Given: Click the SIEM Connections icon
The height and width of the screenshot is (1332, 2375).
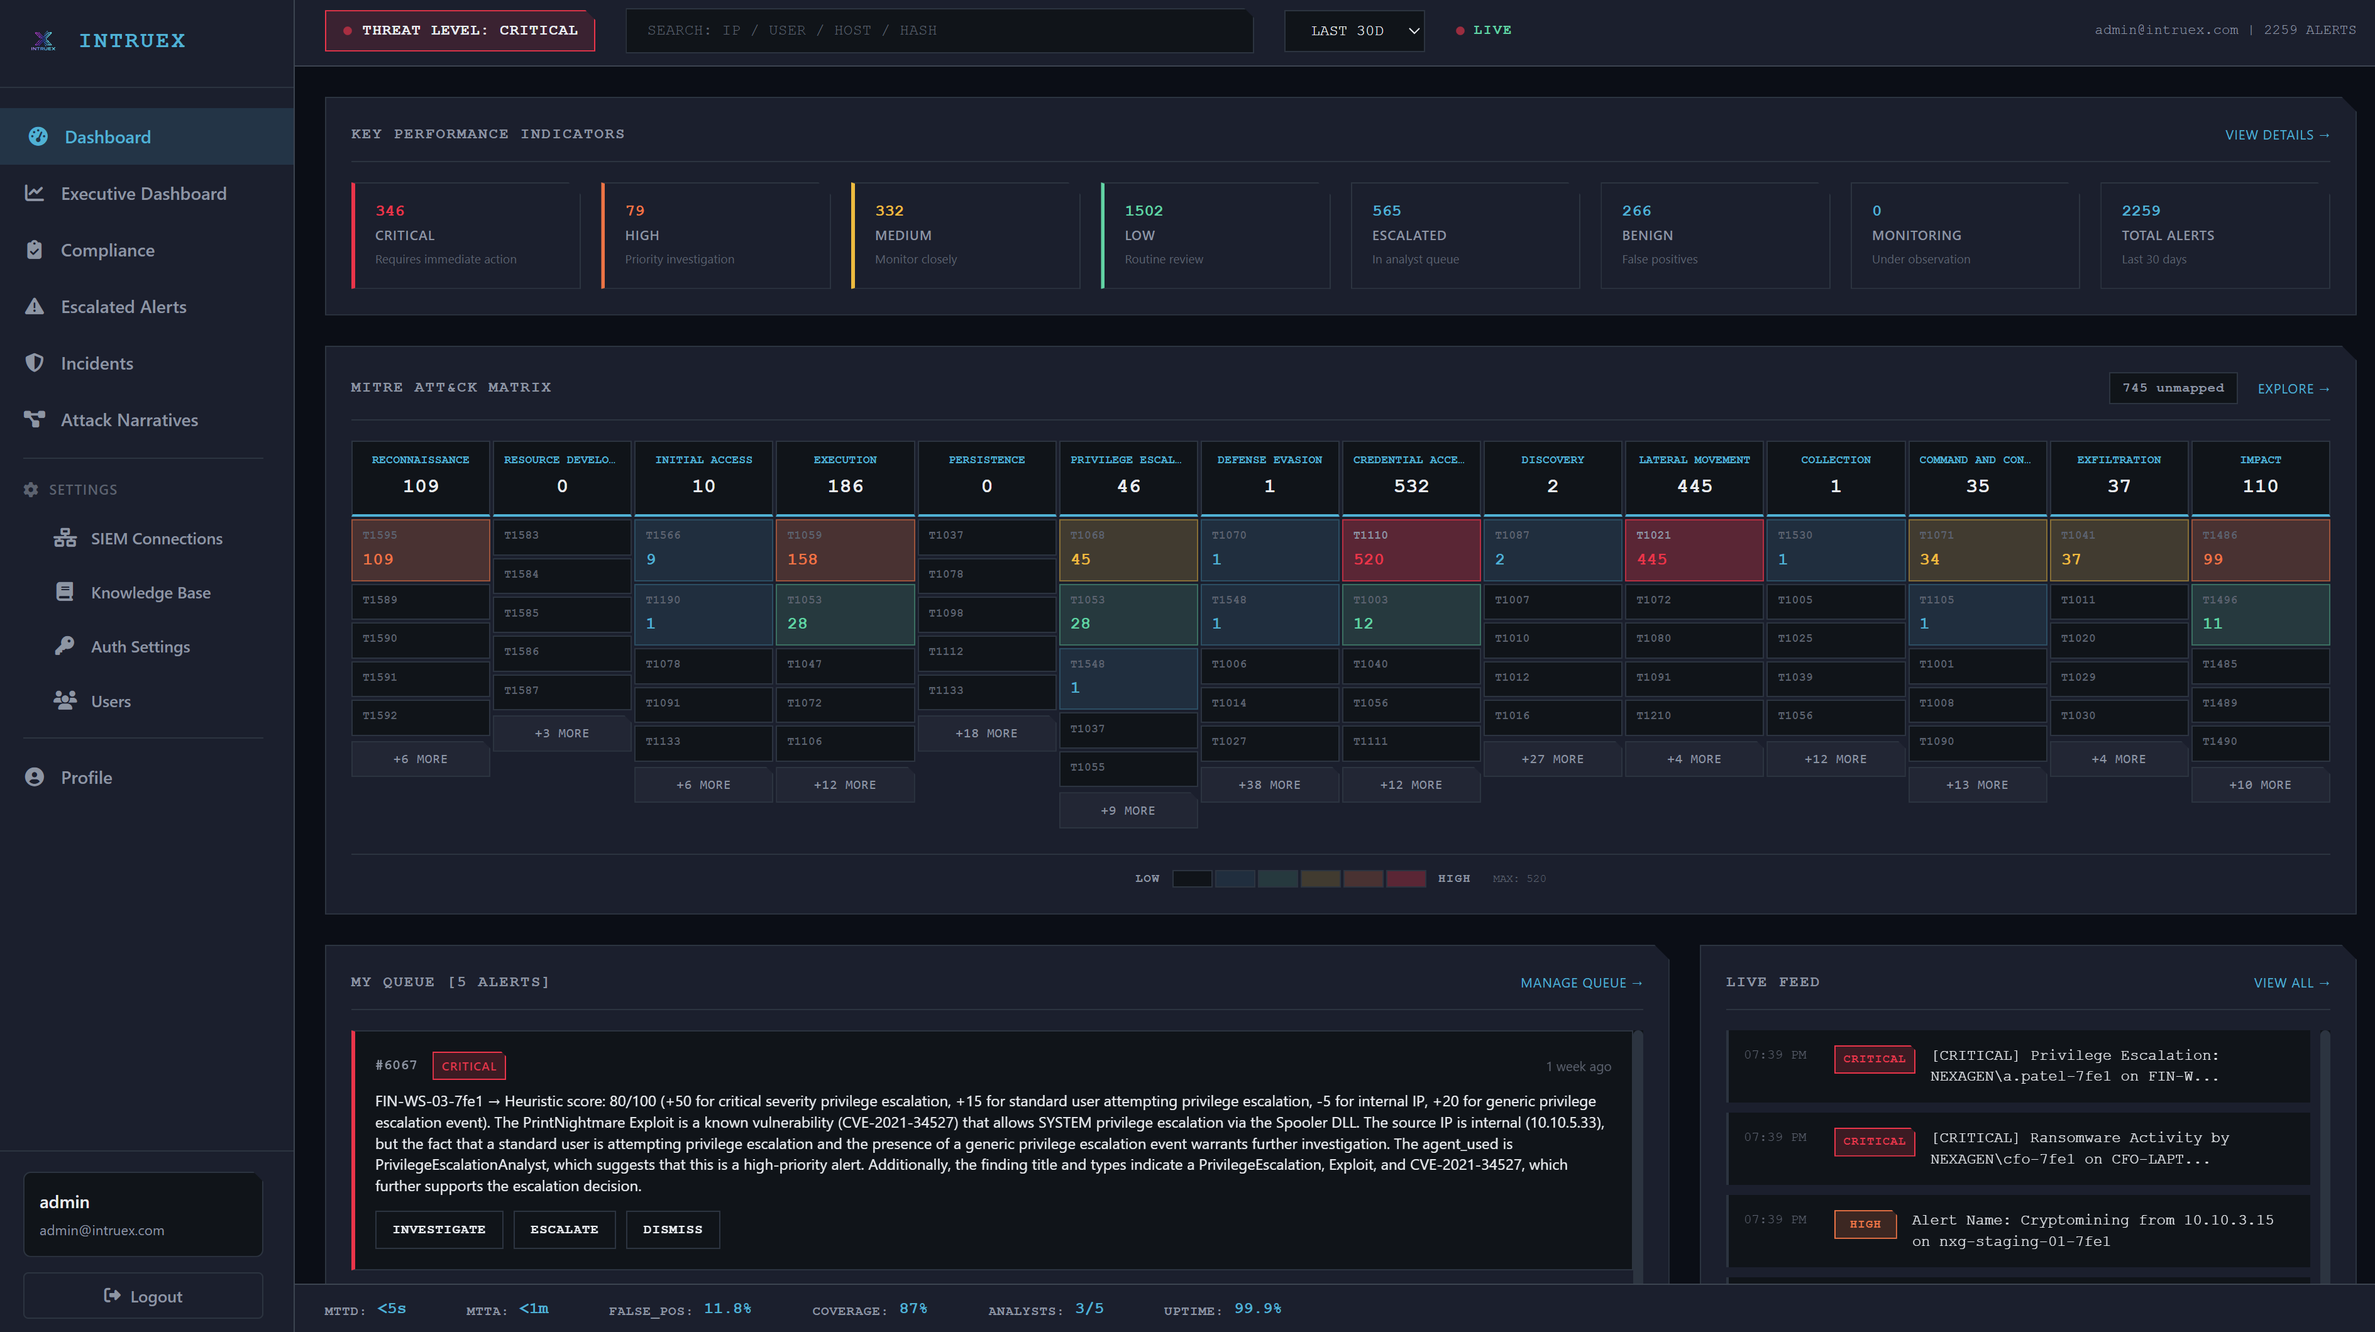Looking at the screenshot, I should (65, 537).
